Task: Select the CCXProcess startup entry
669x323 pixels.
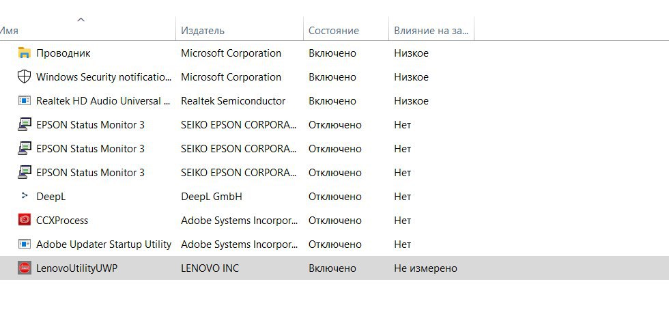Action: (62, 221)
